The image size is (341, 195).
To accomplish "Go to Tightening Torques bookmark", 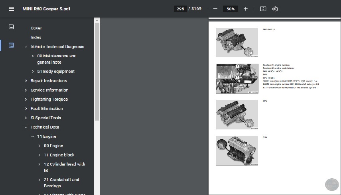I will tap(49, 99).
